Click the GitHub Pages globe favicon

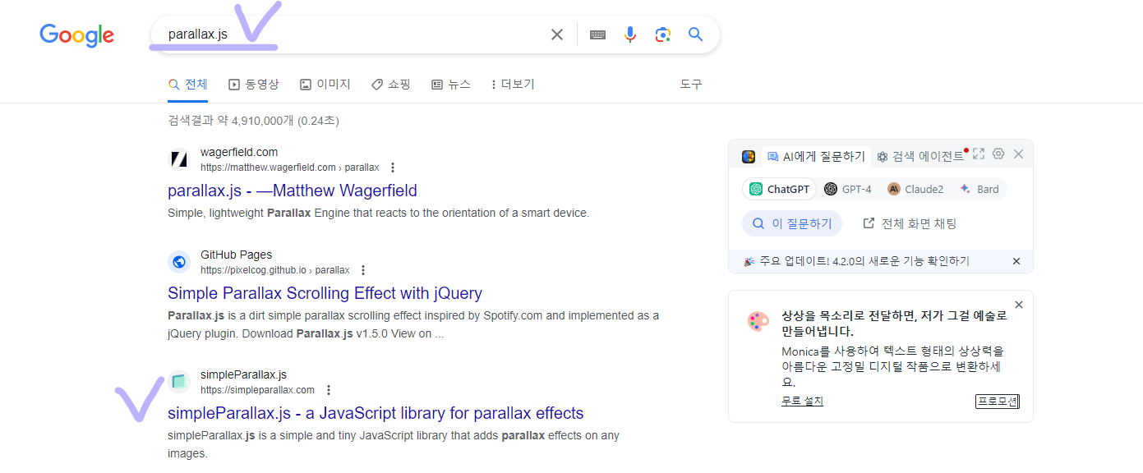(179, 262)
